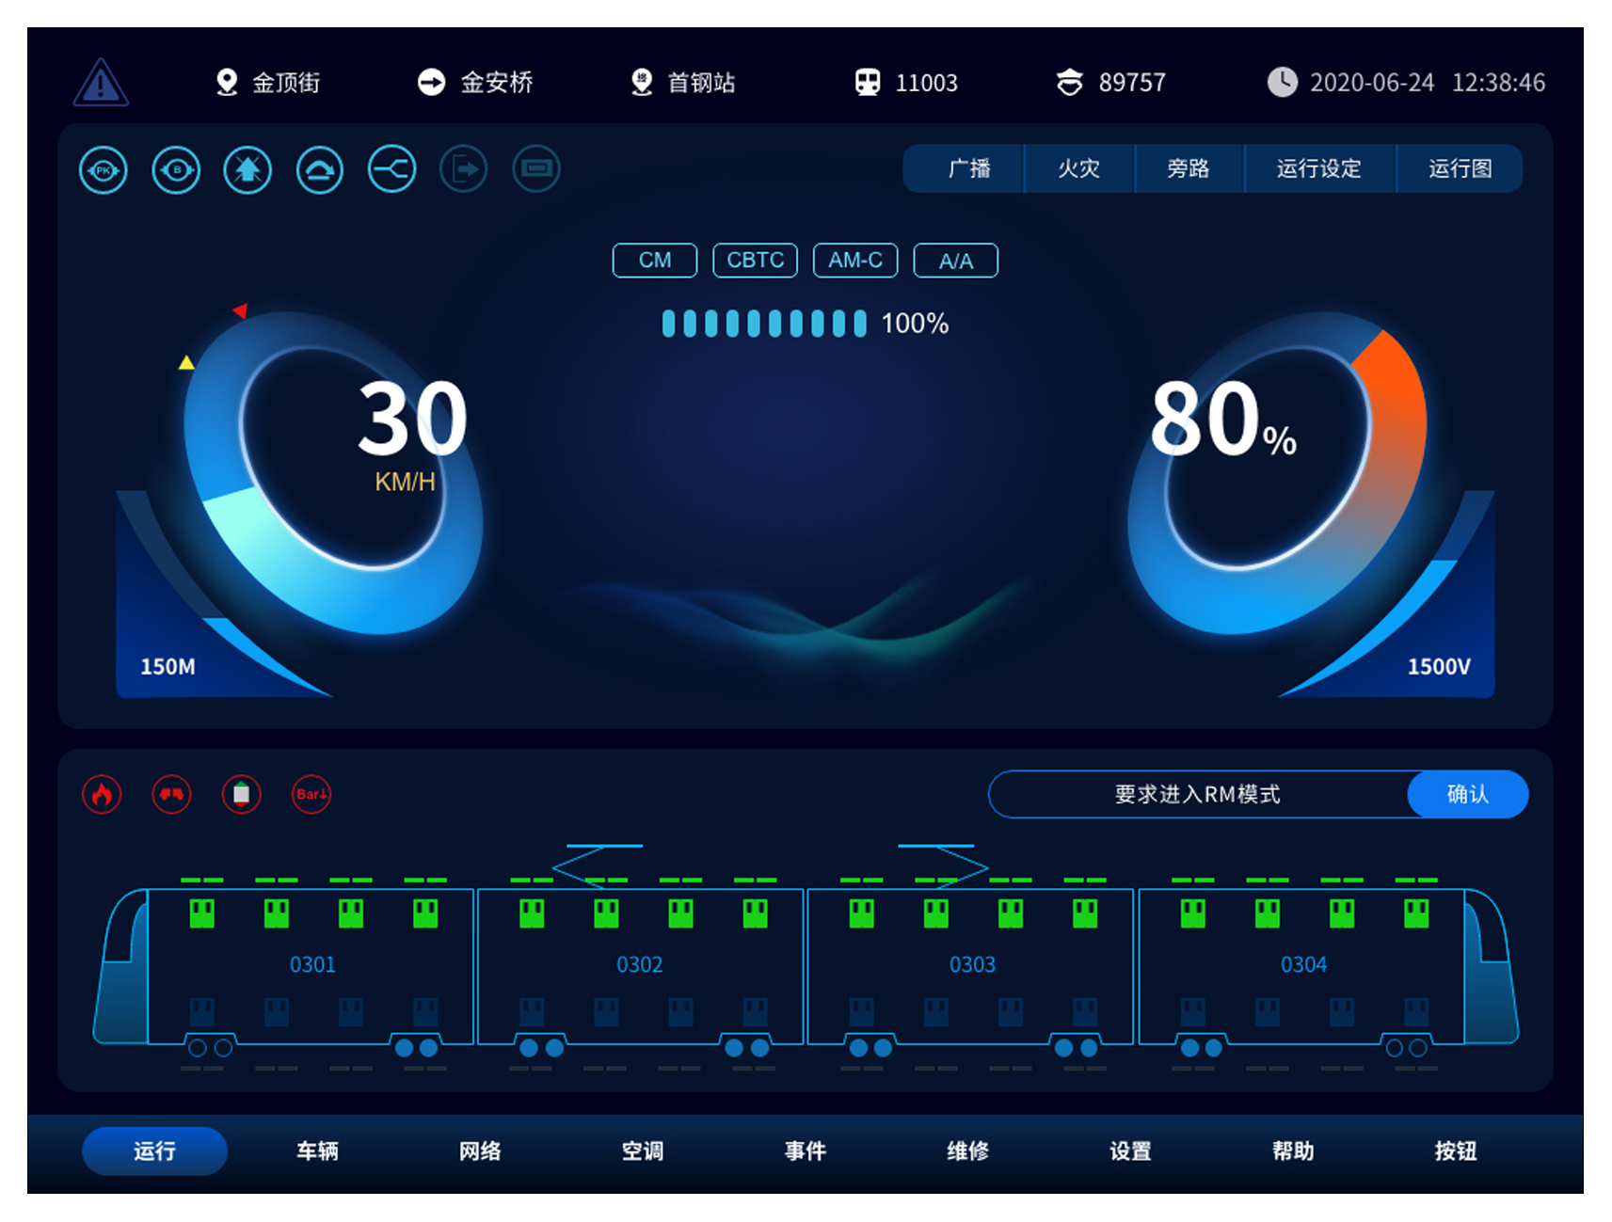Open the 运行图 running diagram tab
Screen dimensions: 1612x1222
(x=1460, y=168)
